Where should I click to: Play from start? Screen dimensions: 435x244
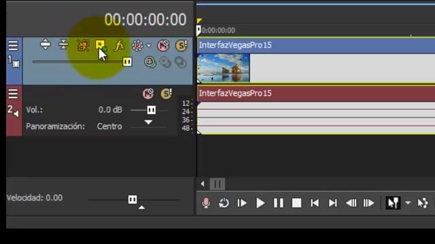(242, 203)
